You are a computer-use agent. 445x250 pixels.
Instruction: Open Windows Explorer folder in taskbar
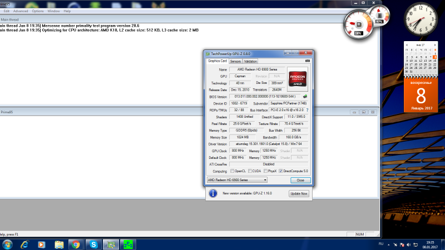58,244
